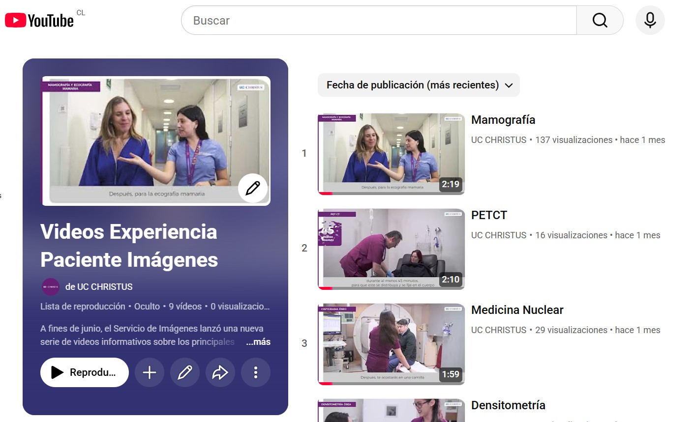Play the Densitometría video thumbnail
Viewport: 694px width, 422px height.
[x=392, y=410]
